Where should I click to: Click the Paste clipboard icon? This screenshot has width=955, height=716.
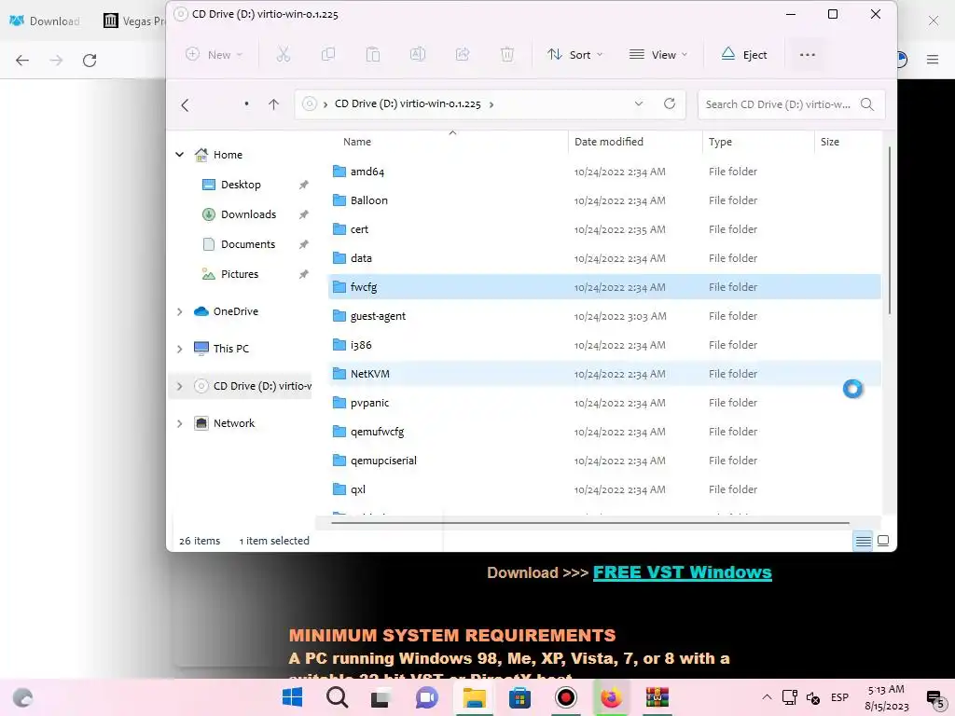pyautogui.click(x=373, y=54)
